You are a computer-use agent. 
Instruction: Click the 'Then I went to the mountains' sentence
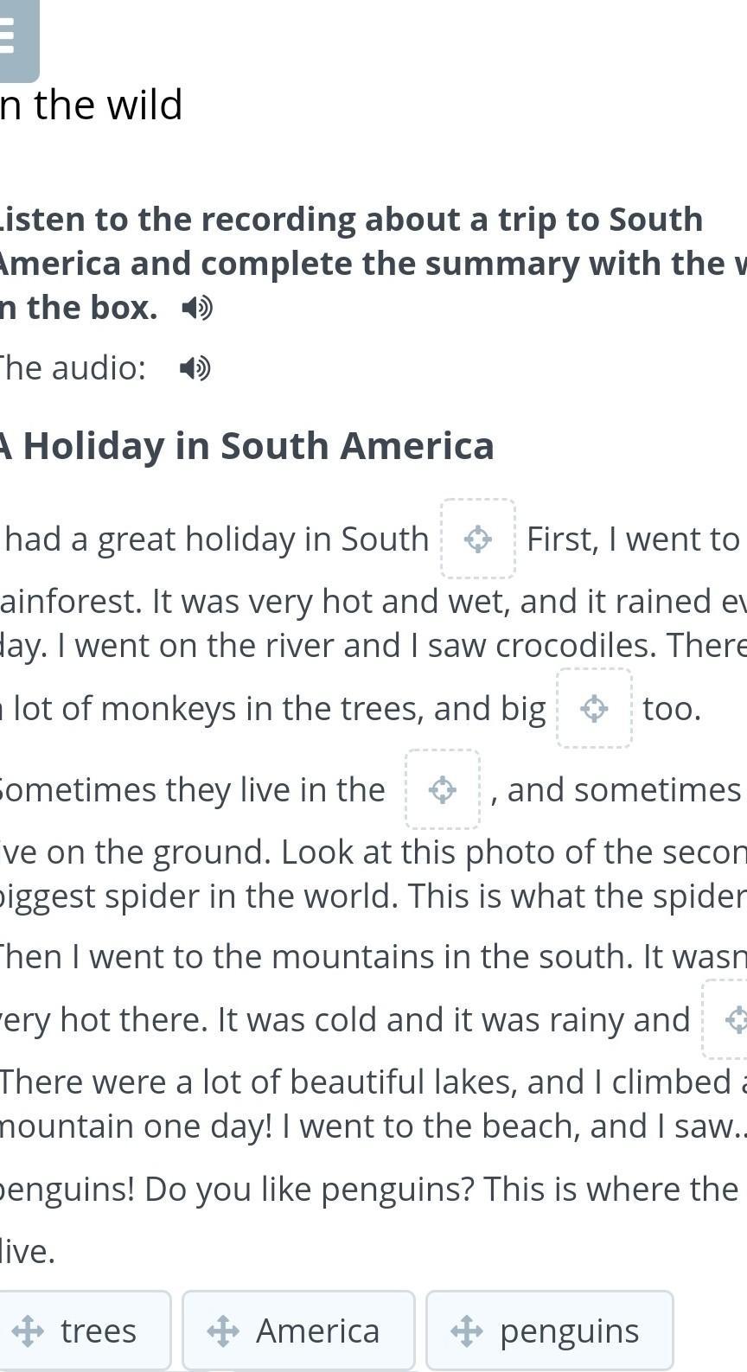[372, 957]
